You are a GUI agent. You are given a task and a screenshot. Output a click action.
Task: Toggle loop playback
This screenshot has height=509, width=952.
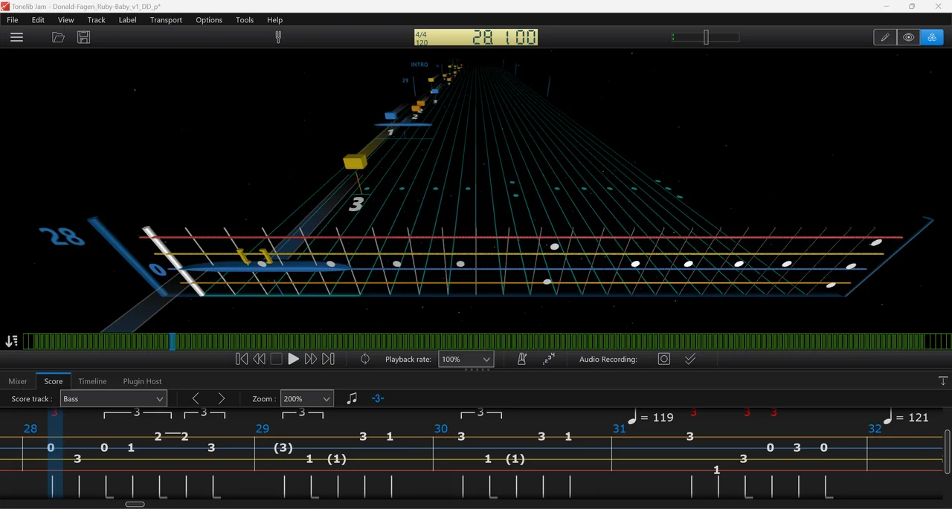365,359
